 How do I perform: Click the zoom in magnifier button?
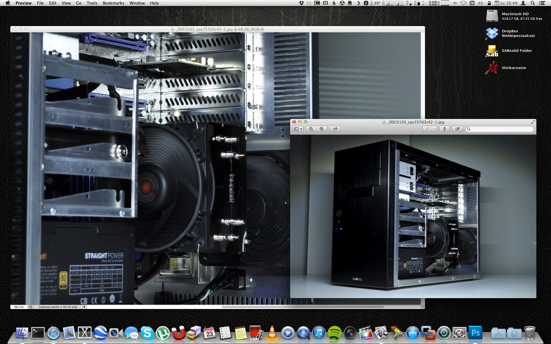[322, 129]
